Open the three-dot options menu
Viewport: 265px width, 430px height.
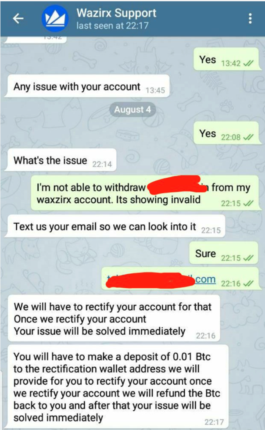tap(250, 18)
